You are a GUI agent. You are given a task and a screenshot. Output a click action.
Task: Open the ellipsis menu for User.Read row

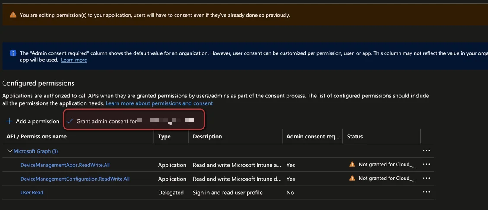pos(426,192)
